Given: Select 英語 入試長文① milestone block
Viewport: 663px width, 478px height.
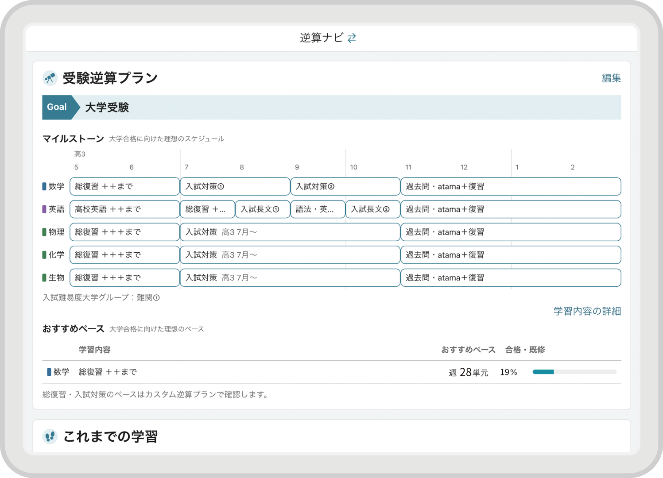Looking at the screenshot, I should 262,209.
